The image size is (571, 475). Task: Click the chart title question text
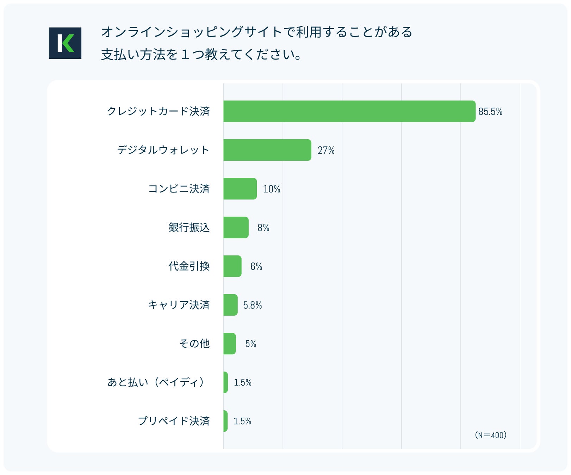tap(256, 43)
